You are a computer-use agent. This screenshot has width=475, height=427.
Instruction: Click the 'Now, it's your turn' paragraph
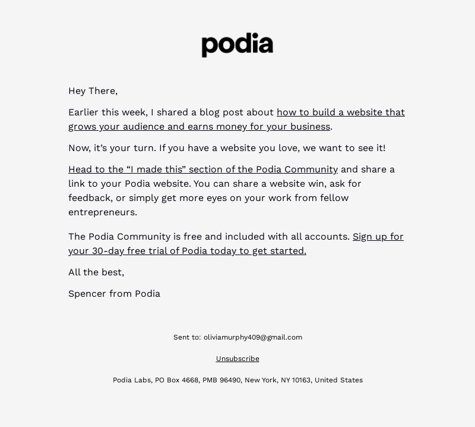coord(227,148)
